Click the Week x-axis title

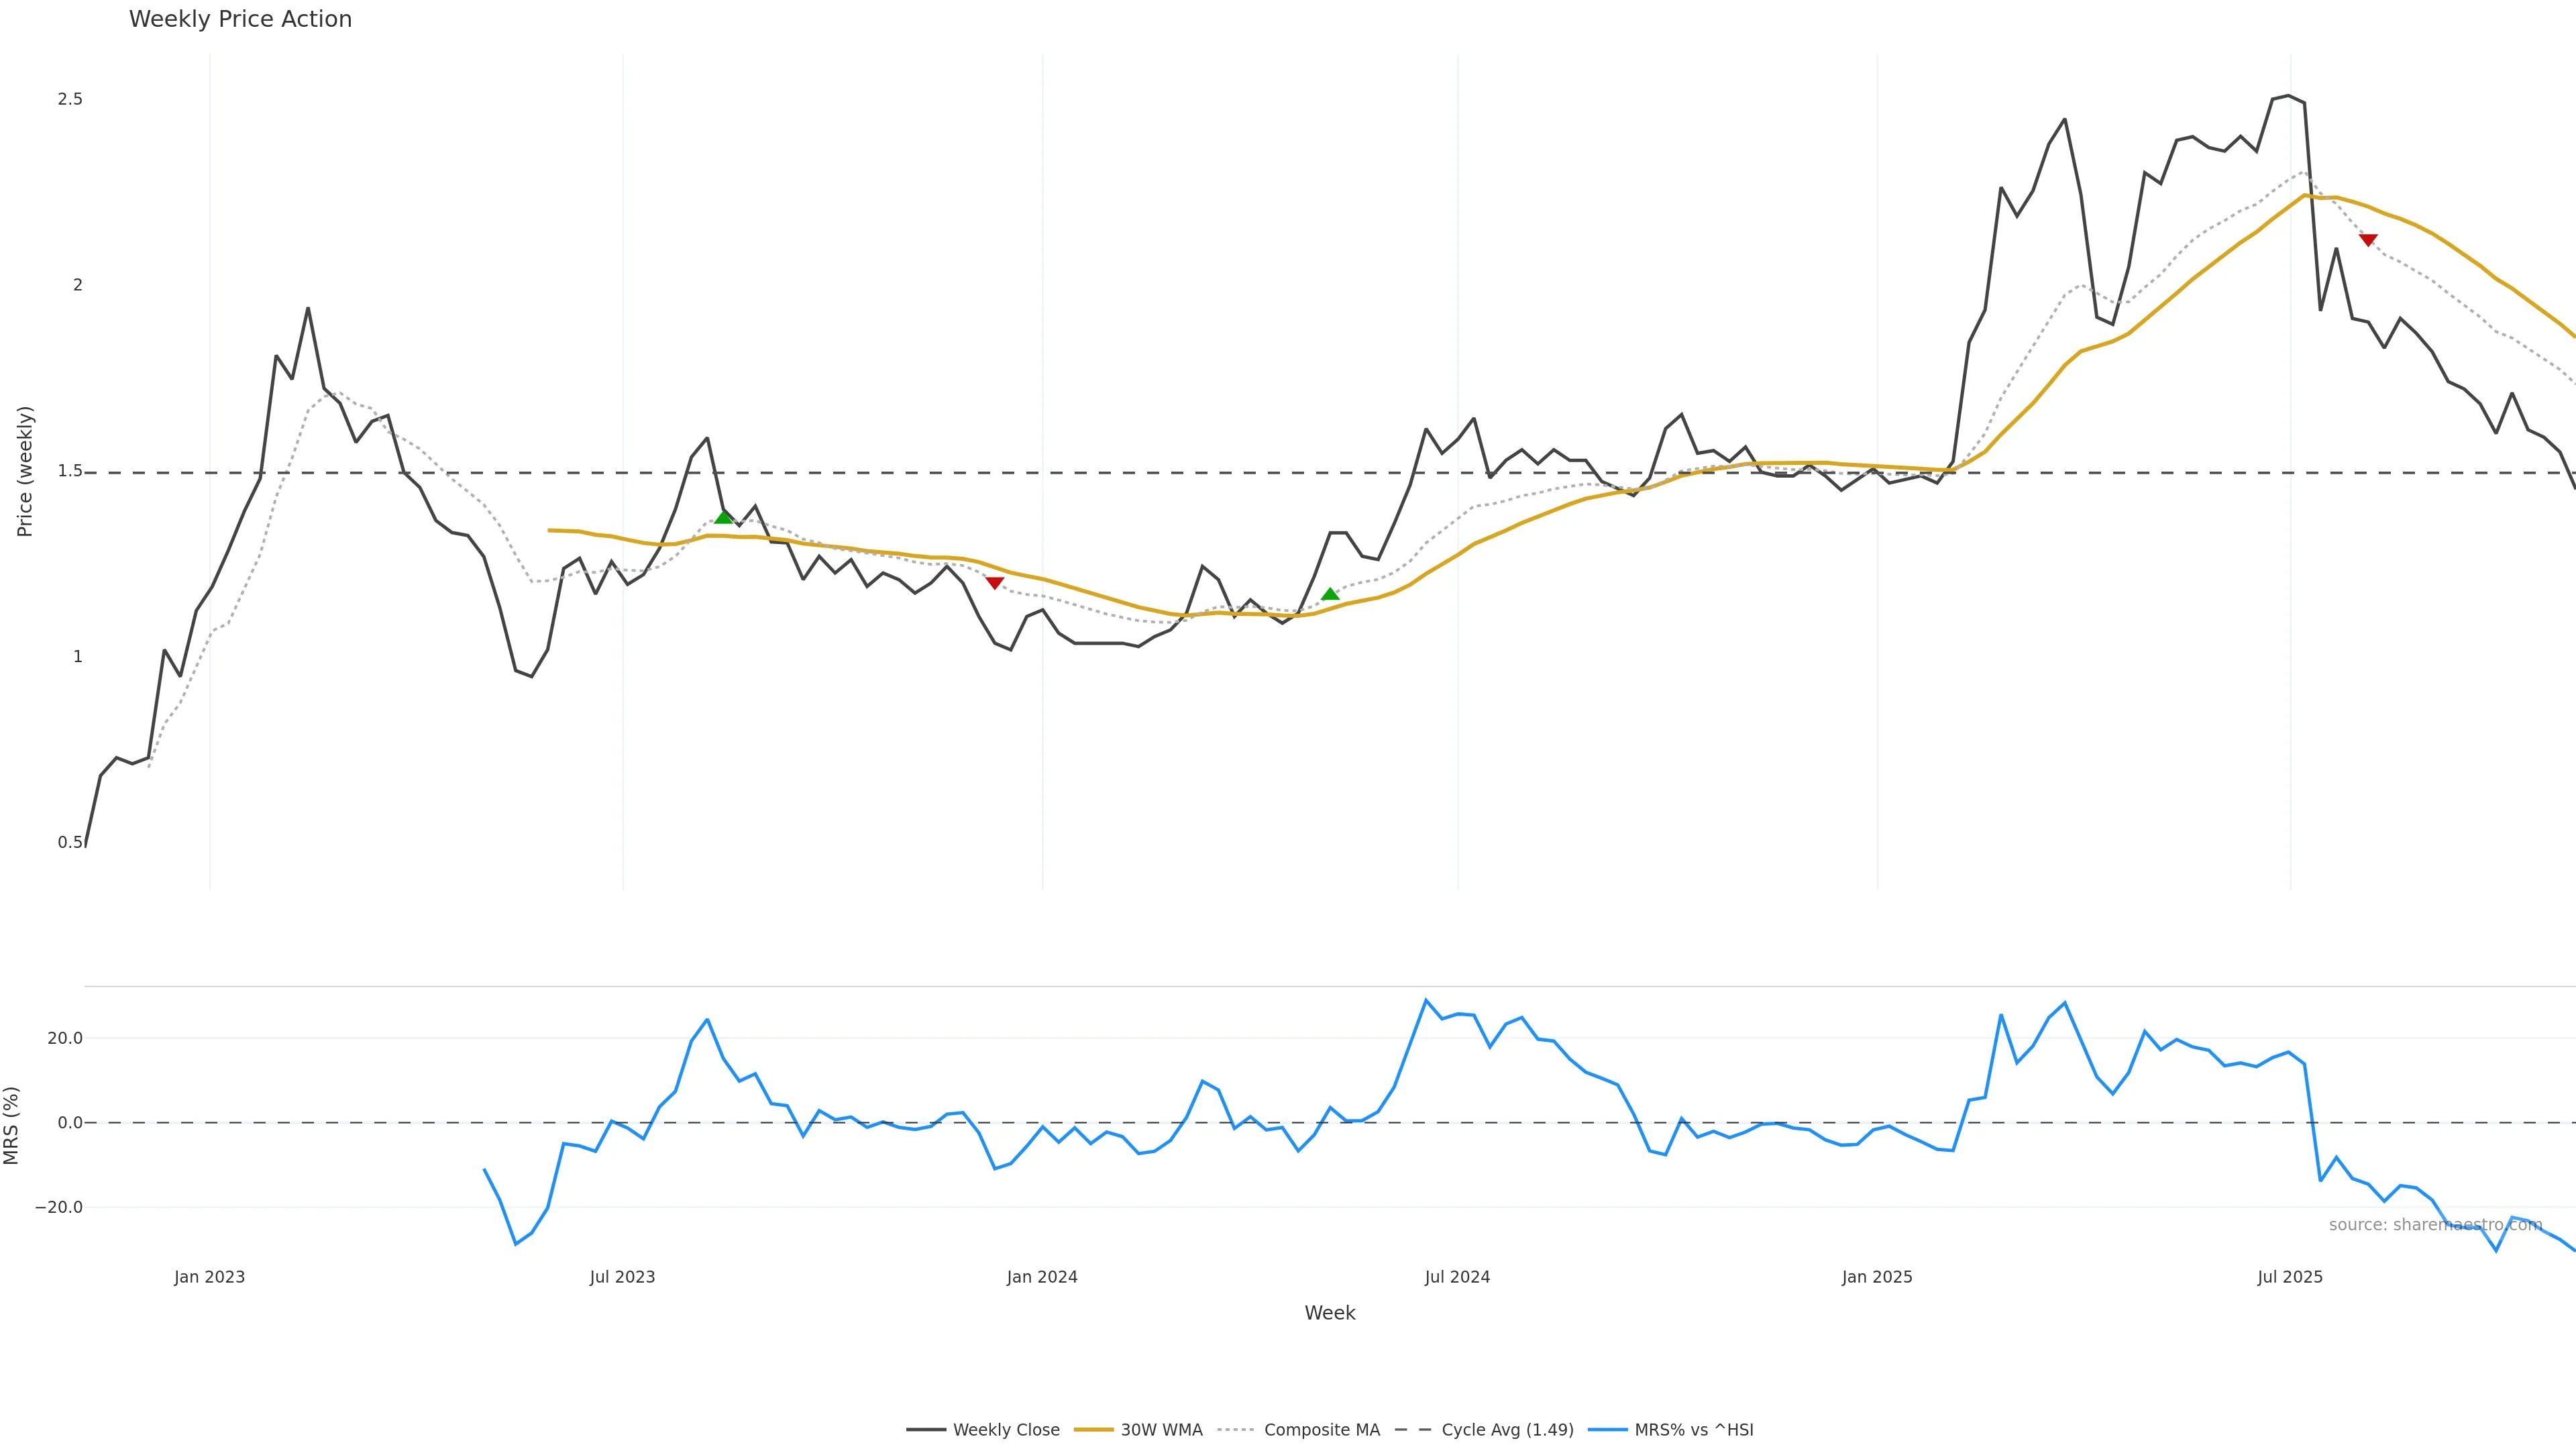point(1329,1313)
